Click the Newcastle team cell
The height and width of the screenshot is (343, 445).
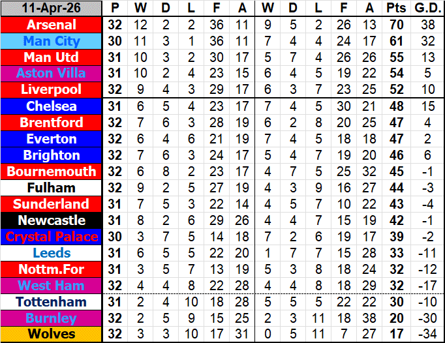[x=52, y=220]
